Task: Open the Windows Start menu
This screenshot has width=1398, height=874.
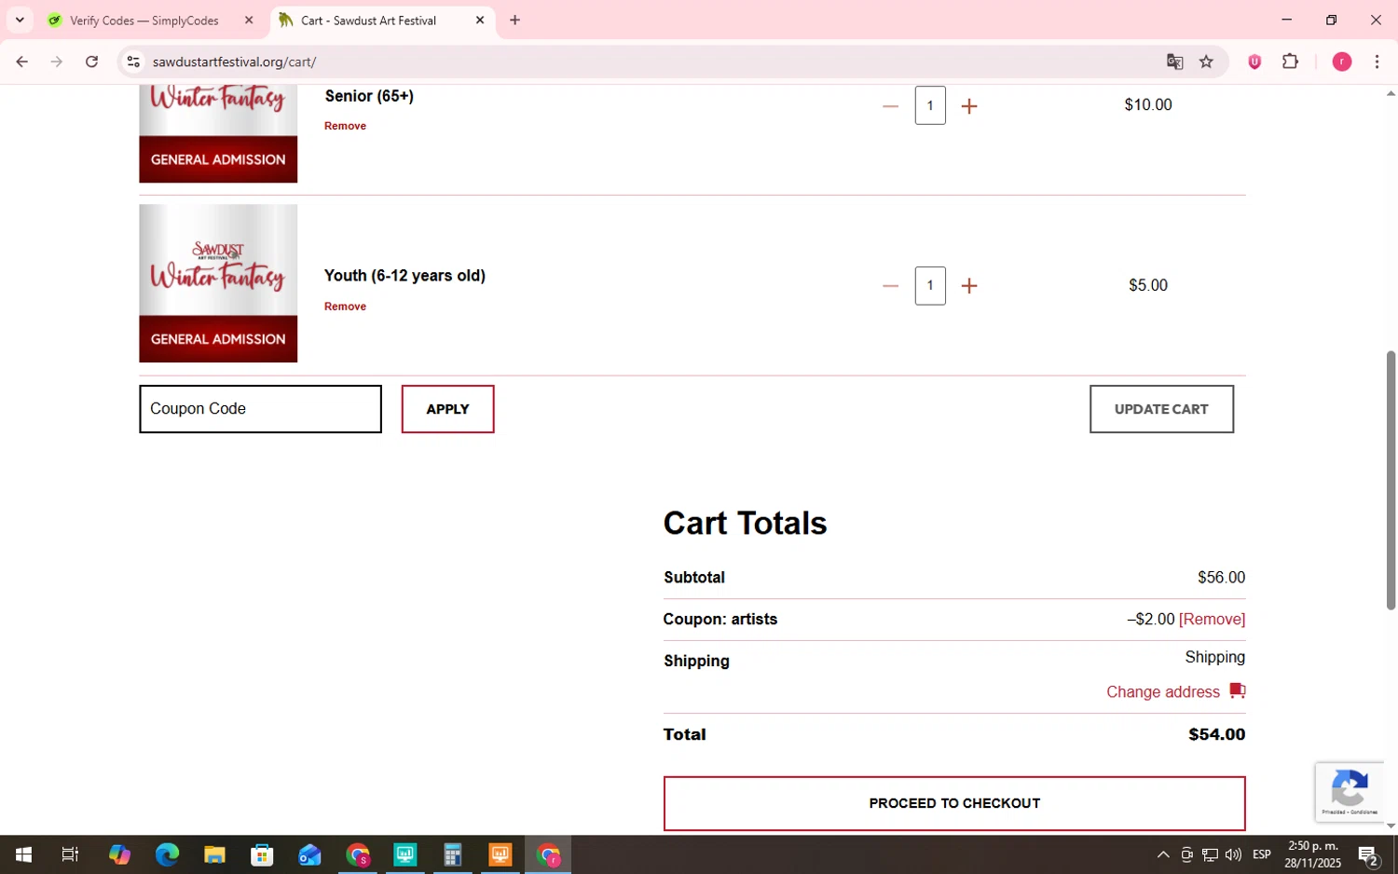Action: pyautogui.click(x=23, y=854)
